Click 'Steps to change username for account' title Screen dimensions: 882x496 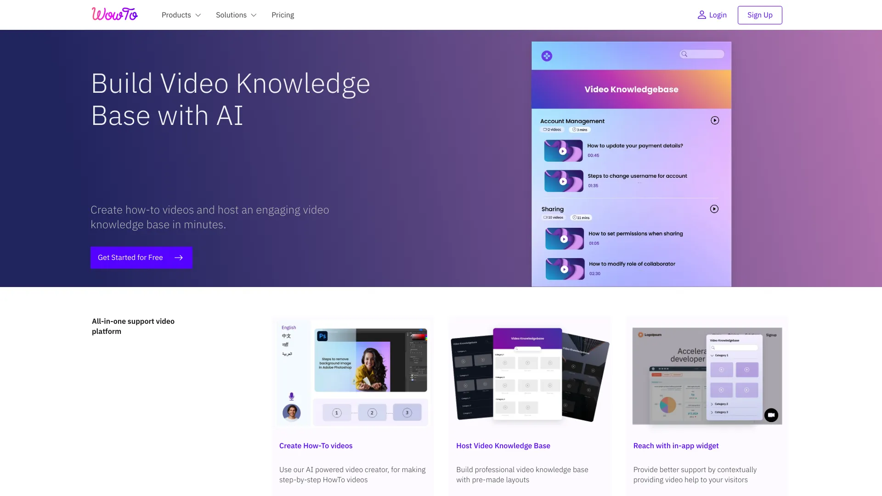[x=637, y=176]
